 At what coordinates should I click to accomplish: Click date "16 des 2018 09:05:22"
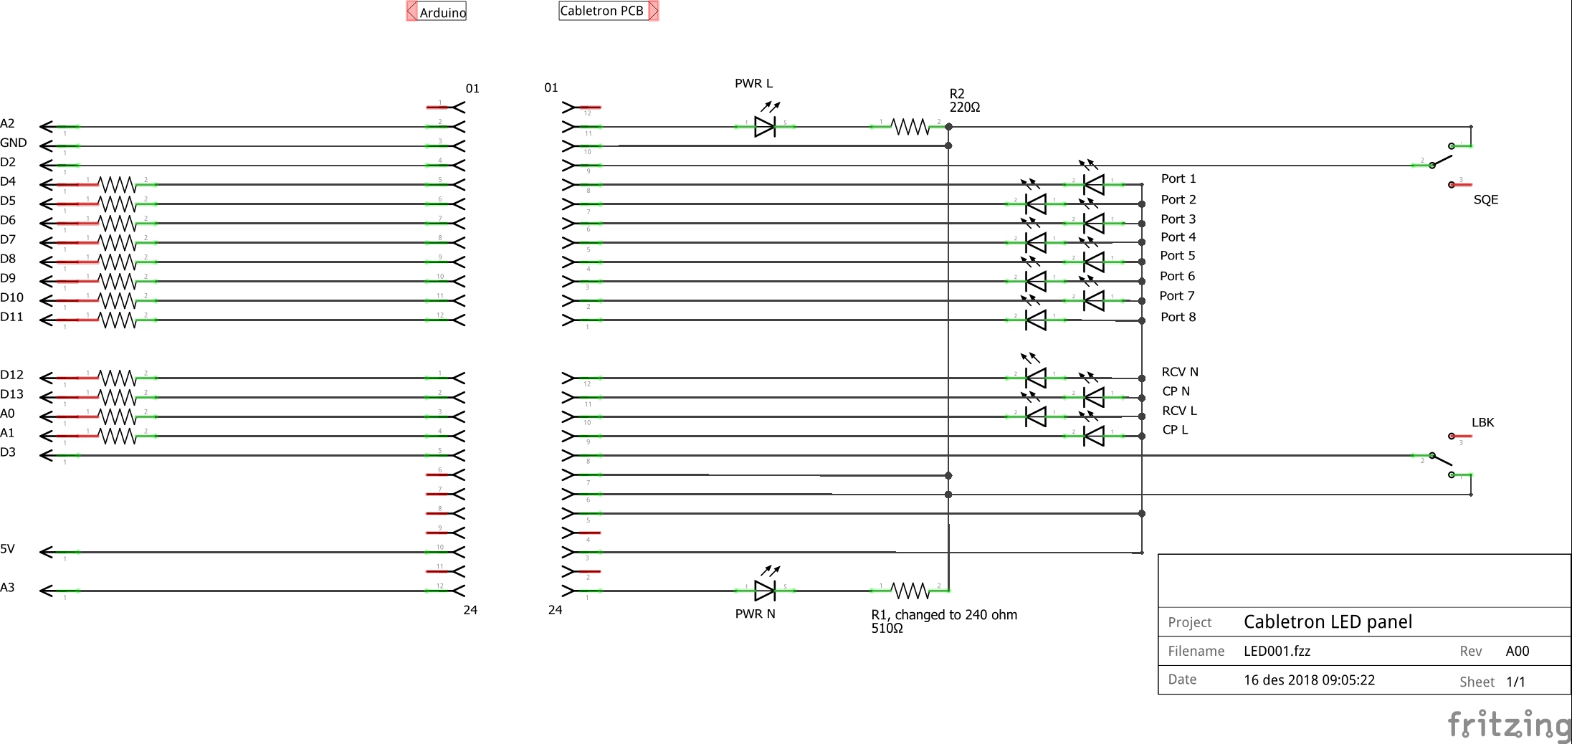(x=1309, y=680)
